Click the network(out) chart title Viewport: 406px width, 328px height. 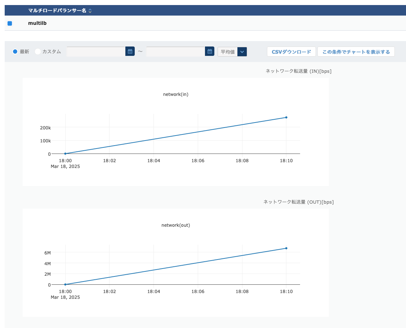[175, 225]
